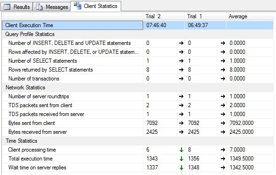Click the 2425.0000 average value

coord(241,132)
